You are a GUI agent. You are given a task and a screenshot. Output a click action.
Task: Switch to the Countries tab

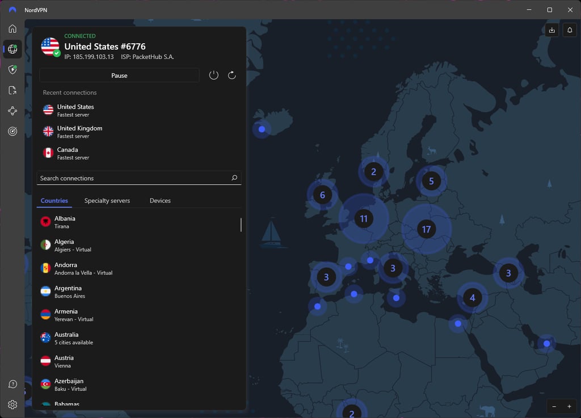pyautogui.click(x=54, y=201)
